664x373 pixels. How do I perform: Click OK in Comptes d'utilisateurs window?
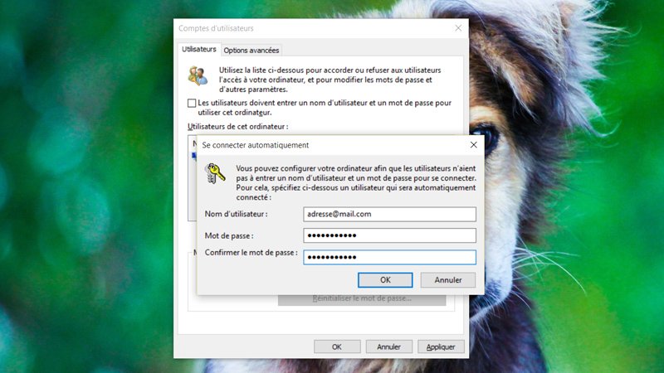point(337,346)
